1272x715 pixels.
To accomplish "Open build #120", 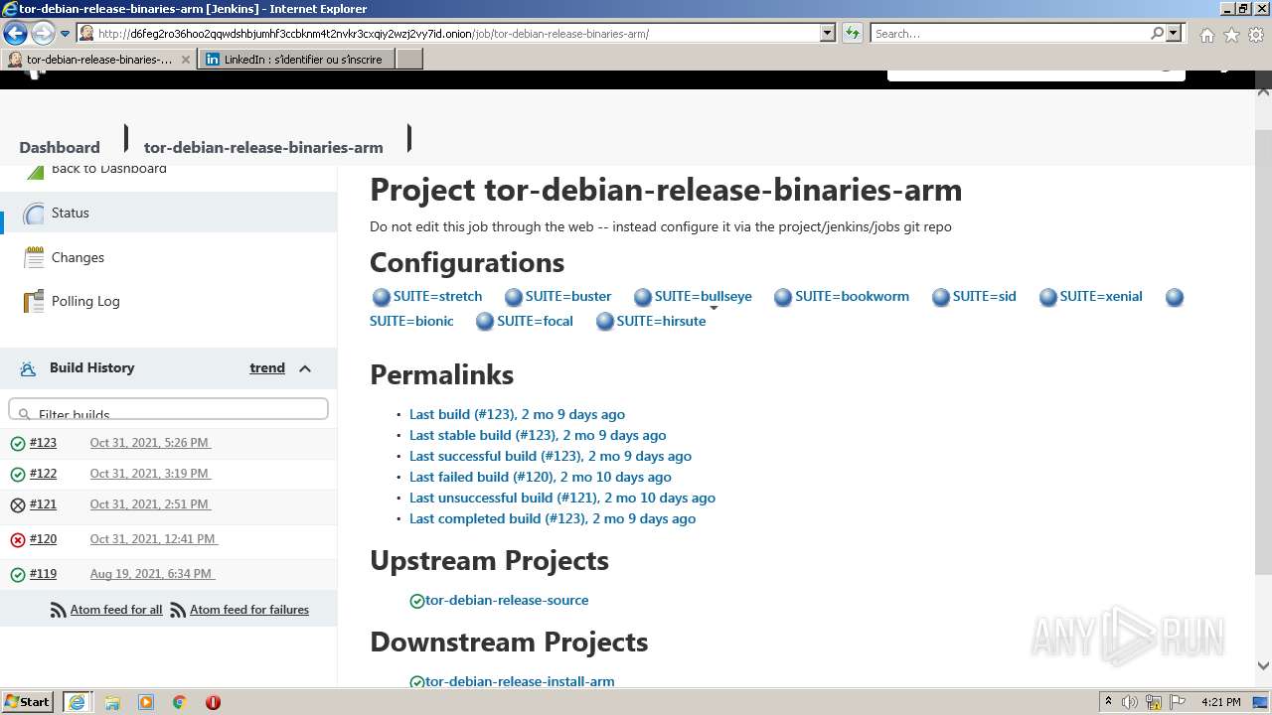I will [x=43, y=539].
